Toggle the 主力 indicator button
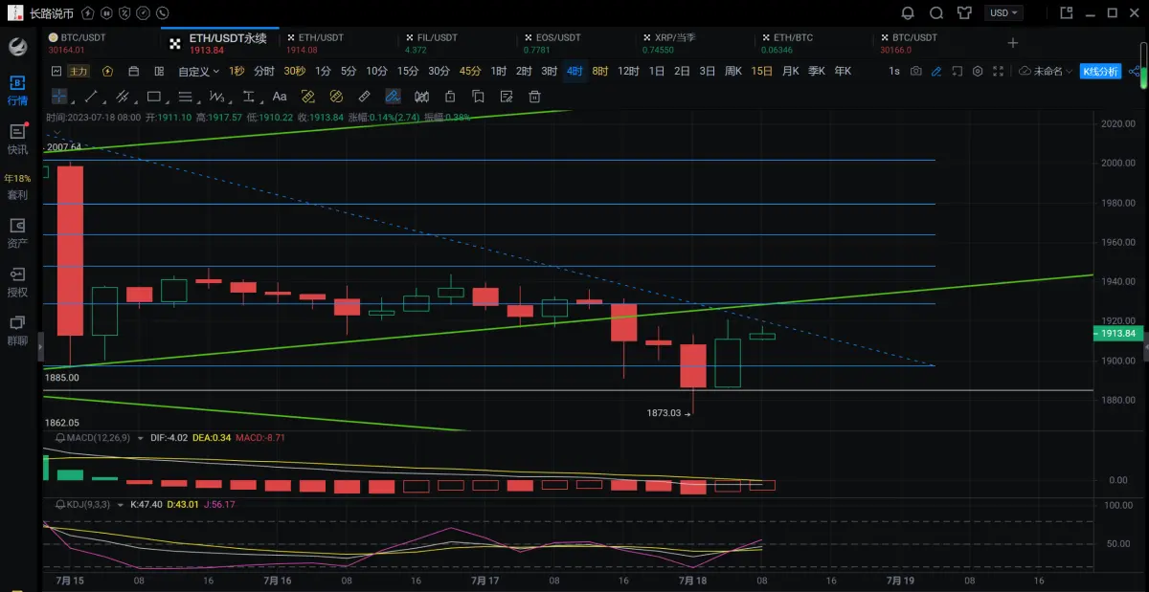Screen dimensions: 1149x592 (x=79, y=72)
